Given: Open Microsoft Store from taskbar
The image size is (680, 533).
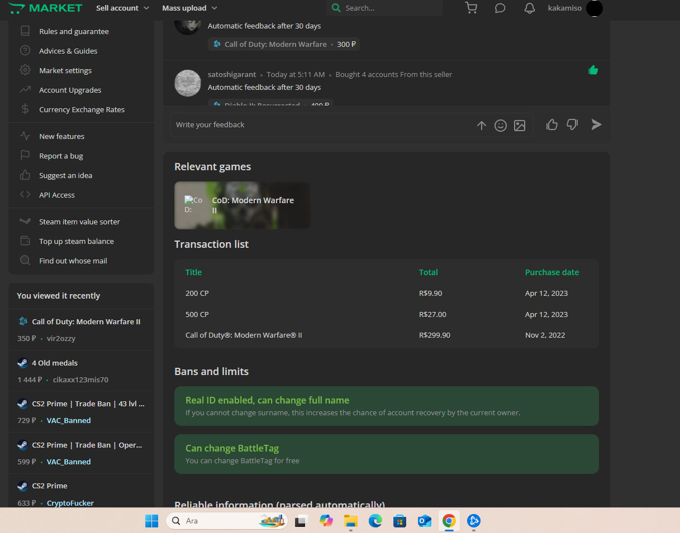Looking at the screenshot, I should (400, 521).
